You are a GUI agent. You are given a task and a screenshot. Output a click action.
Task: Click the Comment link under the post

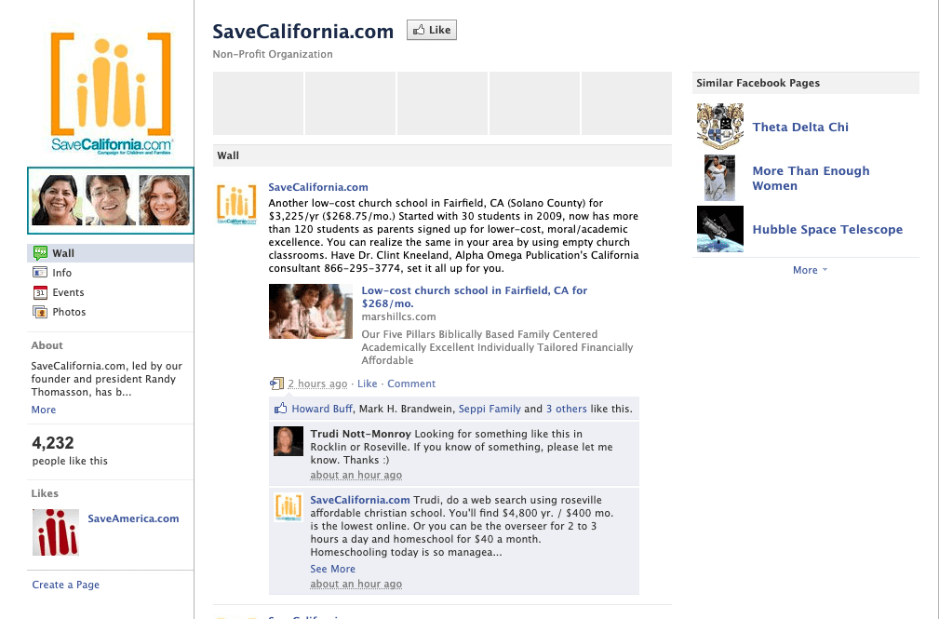click(410, 384)
